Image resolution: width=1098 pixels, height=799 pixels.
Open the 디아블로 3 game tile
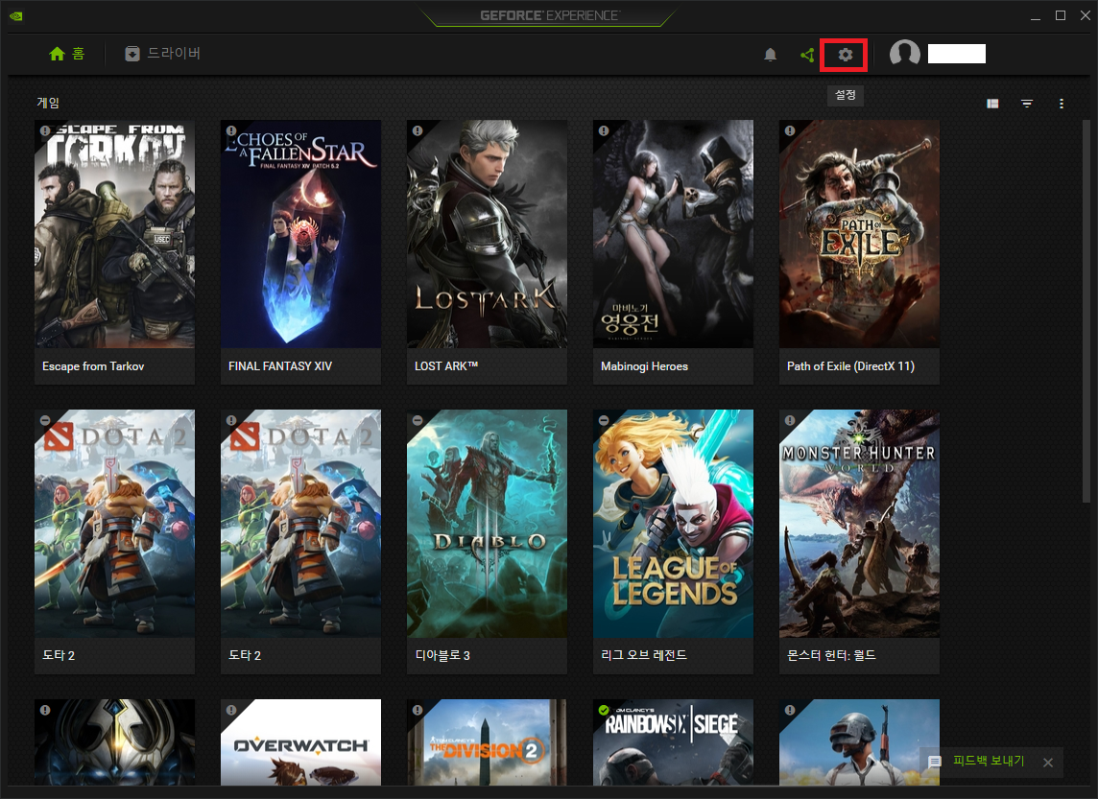(488, 542)
